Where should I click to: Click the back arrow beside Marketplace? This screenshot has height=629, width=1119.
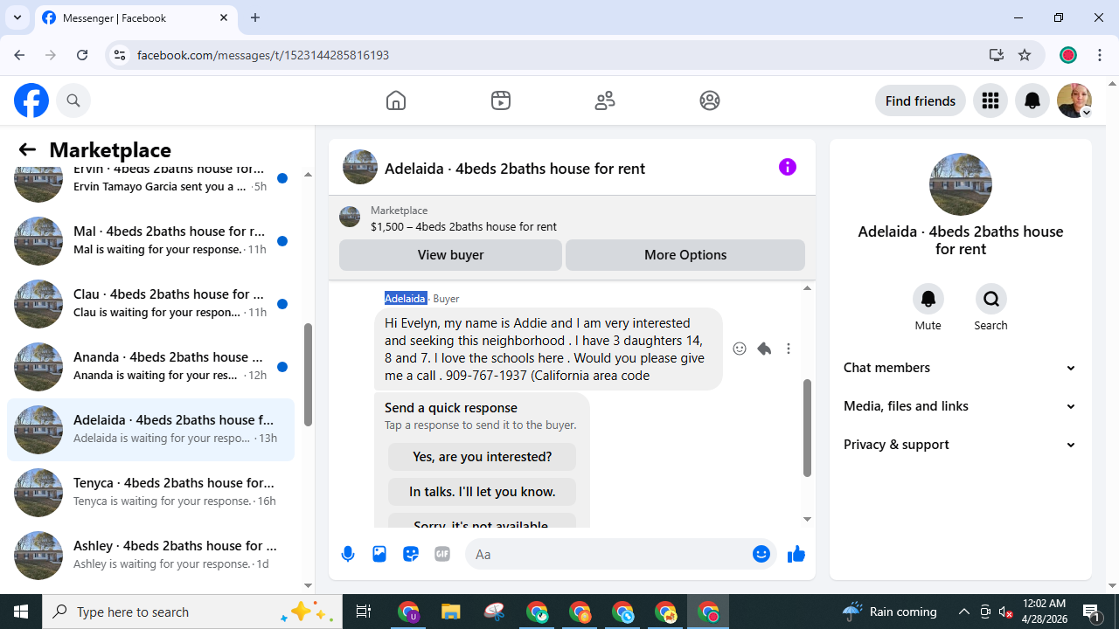[27, 149]
